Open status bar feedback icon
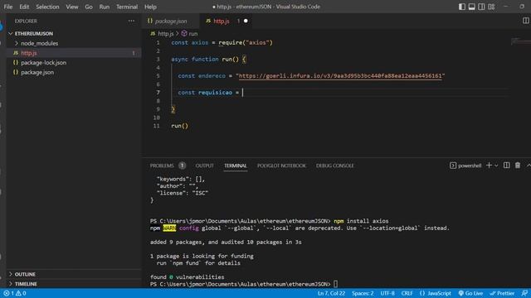Screen dimensions: 531x298 click(524, 293)
